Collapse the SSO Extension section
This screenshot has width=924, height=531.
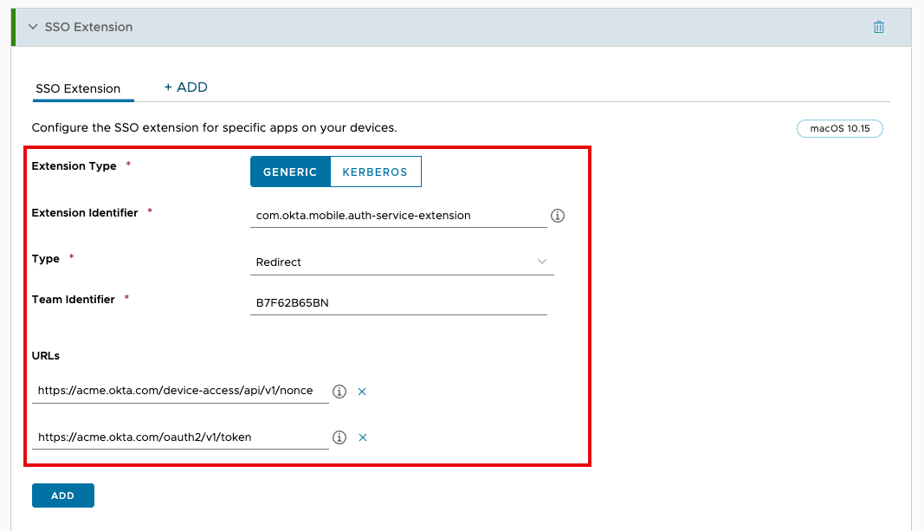[33, 27]
